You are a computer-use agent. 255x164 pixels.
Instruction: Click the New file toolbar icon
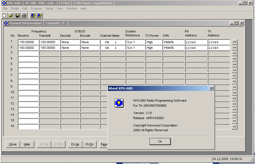pyautogui.click(x=5, y=16)
